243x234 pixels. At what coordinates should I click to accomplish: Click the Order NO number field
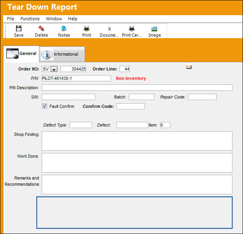point(73,69)
